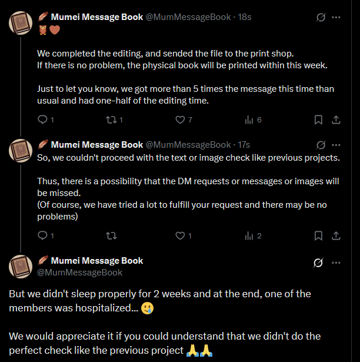Like the second tweet with 1 like
Image resolution: width=360 pixels, height=362 pixels.
[181, 235]
